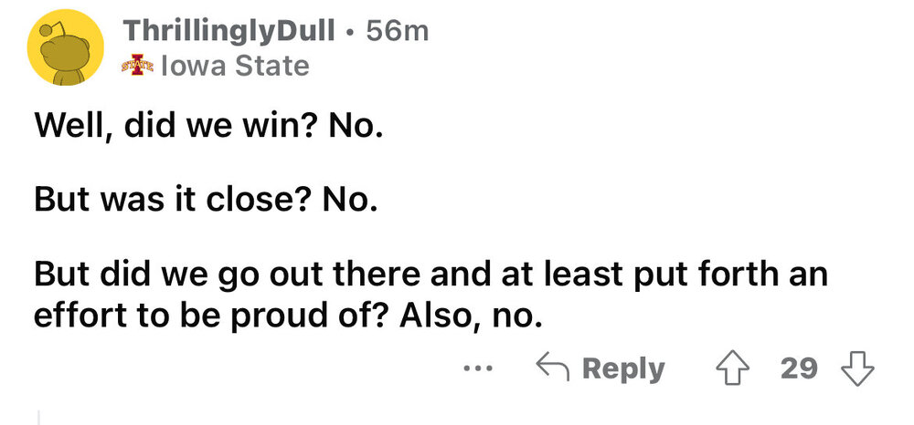Click the Iowa State flair text

pyautogui.click(x=234, y=67)
